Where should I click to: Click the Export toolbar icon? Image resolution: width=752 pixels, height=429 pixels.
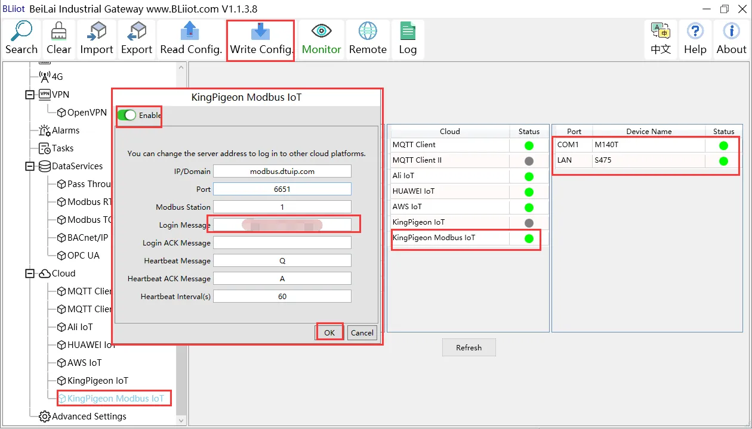[x=137, y=39]
